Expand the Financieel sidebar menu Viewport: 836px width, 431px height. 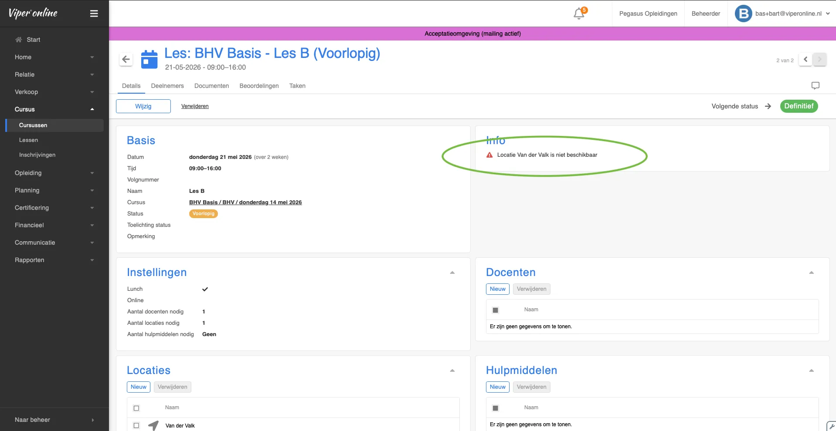[54, 225]
